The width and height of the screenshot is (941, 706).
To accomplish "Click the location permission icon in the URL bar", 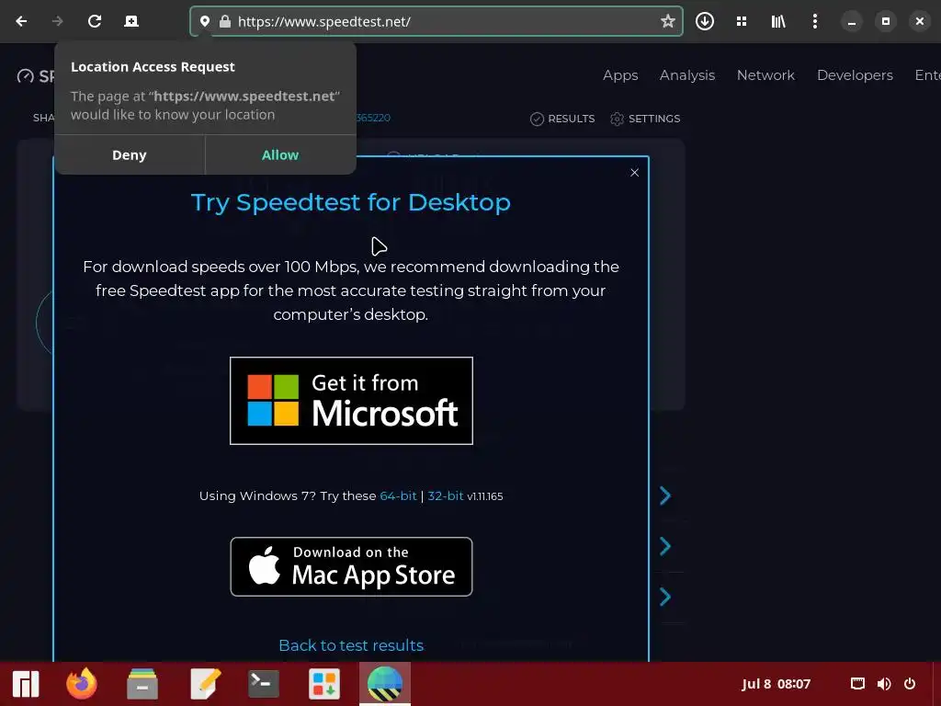I will pyautogui.click(x=205, y=22).
